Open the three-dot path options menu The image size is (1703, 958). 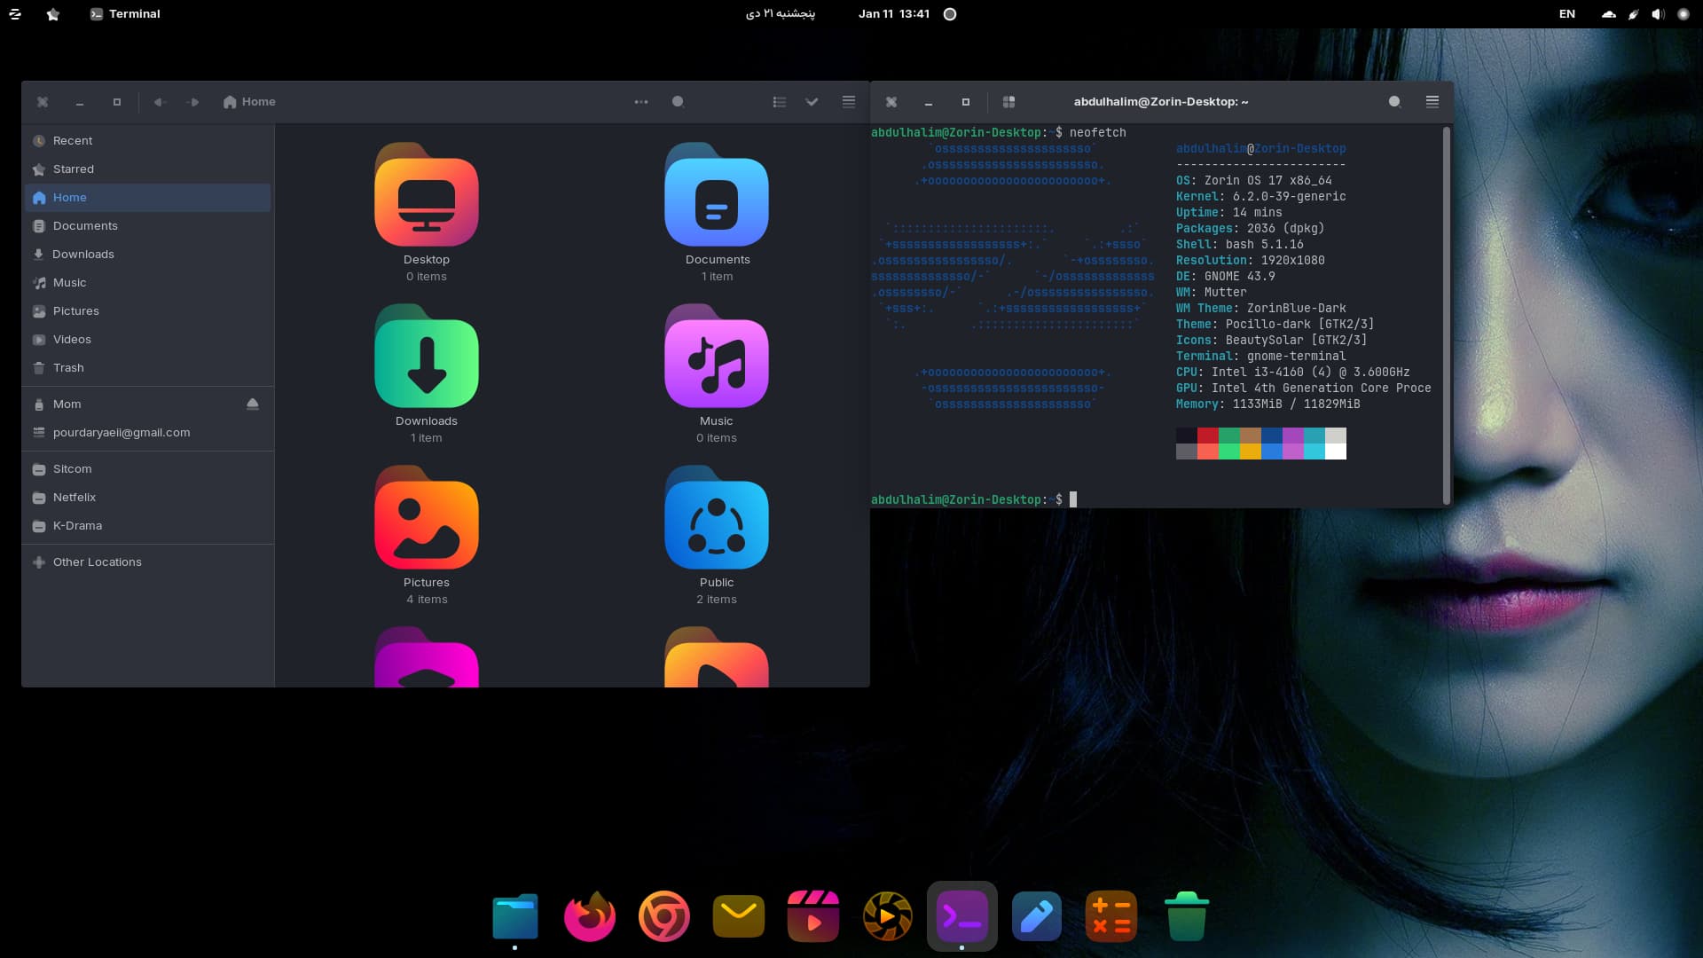(x=641, y=102)
